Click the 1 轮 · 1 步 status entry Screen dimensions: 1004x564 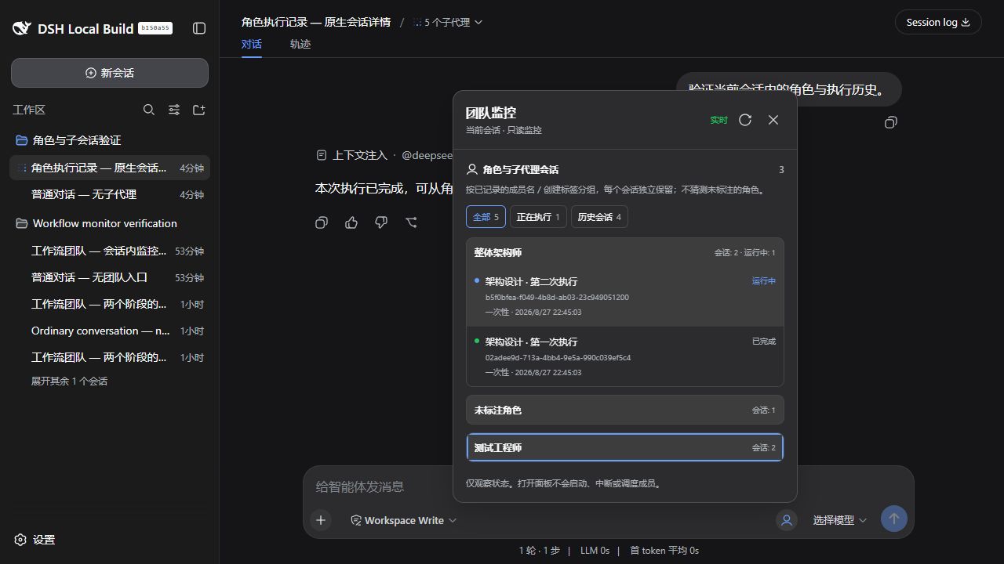(x=539, y=551)
